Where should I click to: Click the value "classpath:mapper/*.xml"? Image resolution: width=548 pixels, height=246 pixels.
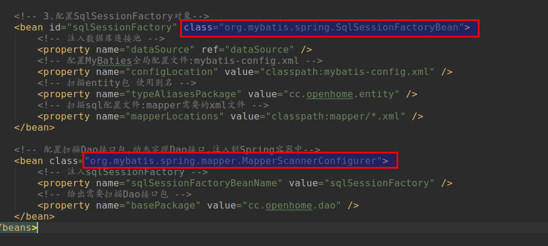336,117
